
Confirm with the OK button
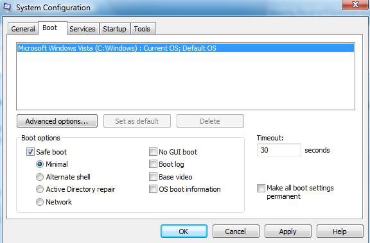click(184, 231)
